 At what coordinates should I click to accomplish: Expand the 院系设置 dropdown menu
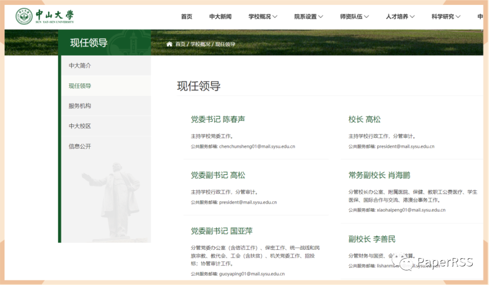(x=309, y=17)
